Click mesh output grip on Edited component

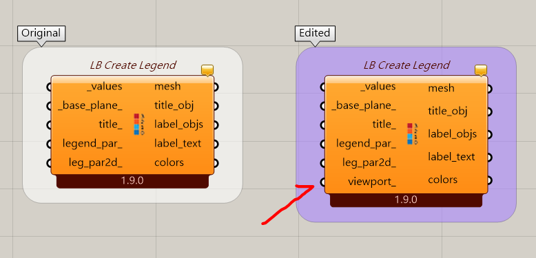click(x=490, y=89)
